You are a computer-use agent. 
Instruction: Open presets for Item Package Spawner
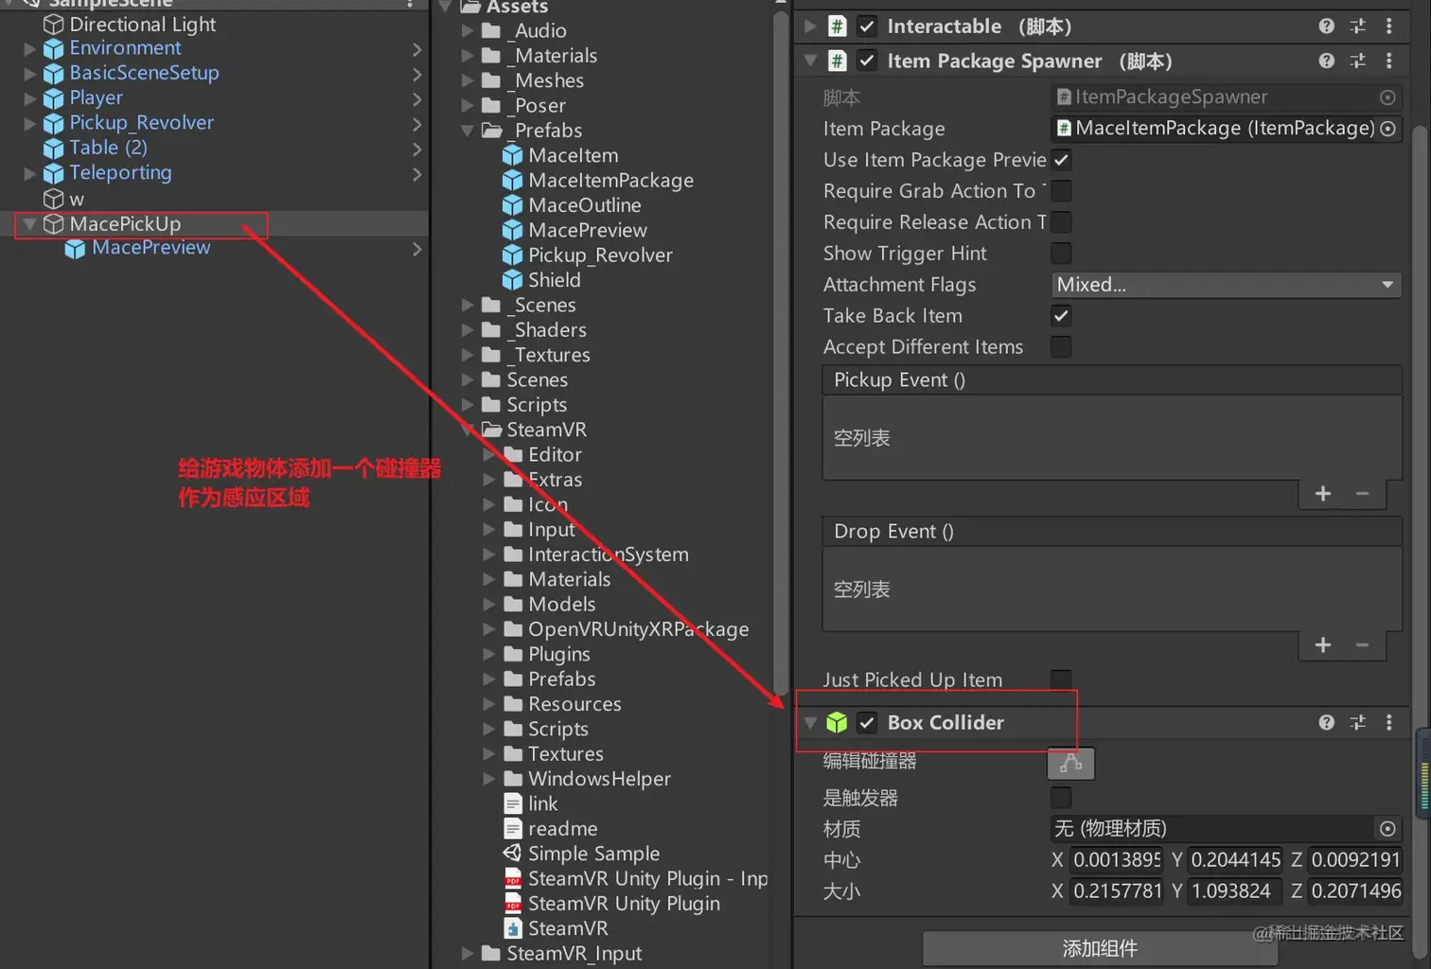(x=1357, y=61)
